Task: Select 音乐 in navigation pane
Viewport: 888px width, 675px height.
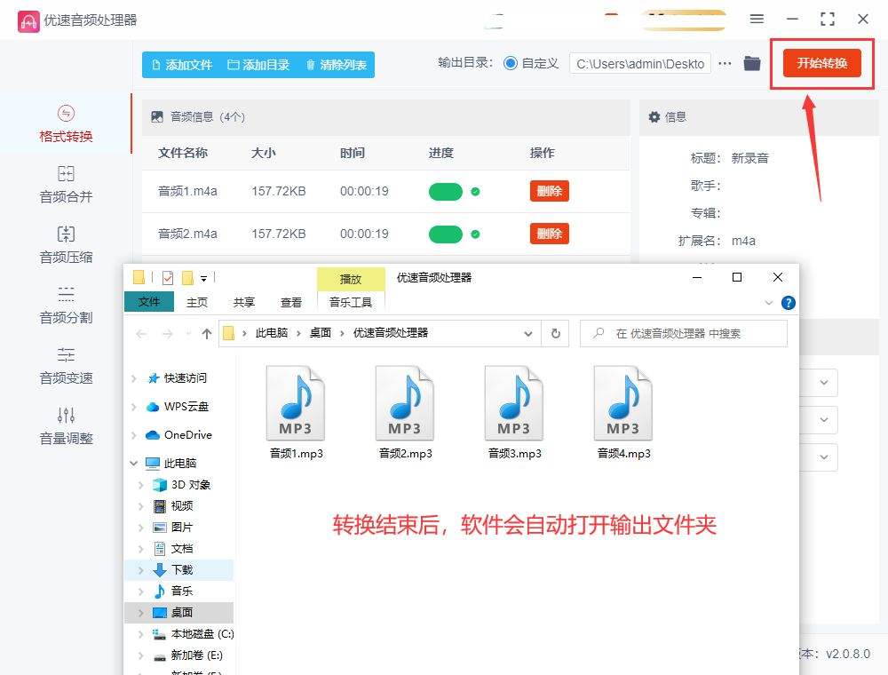Action: pos(182,591)
